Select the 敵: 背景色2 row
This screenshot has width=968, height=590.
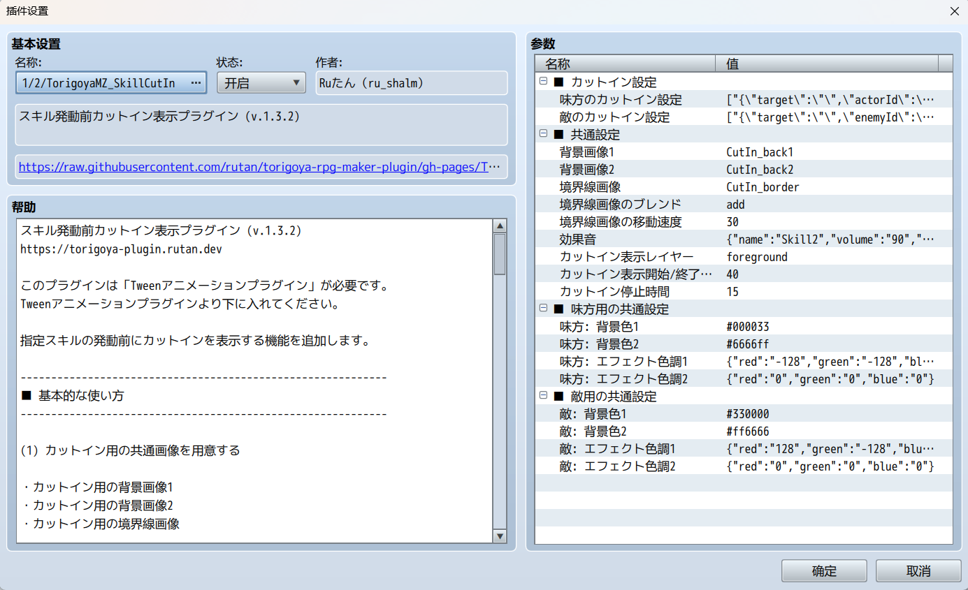[744, 431]
